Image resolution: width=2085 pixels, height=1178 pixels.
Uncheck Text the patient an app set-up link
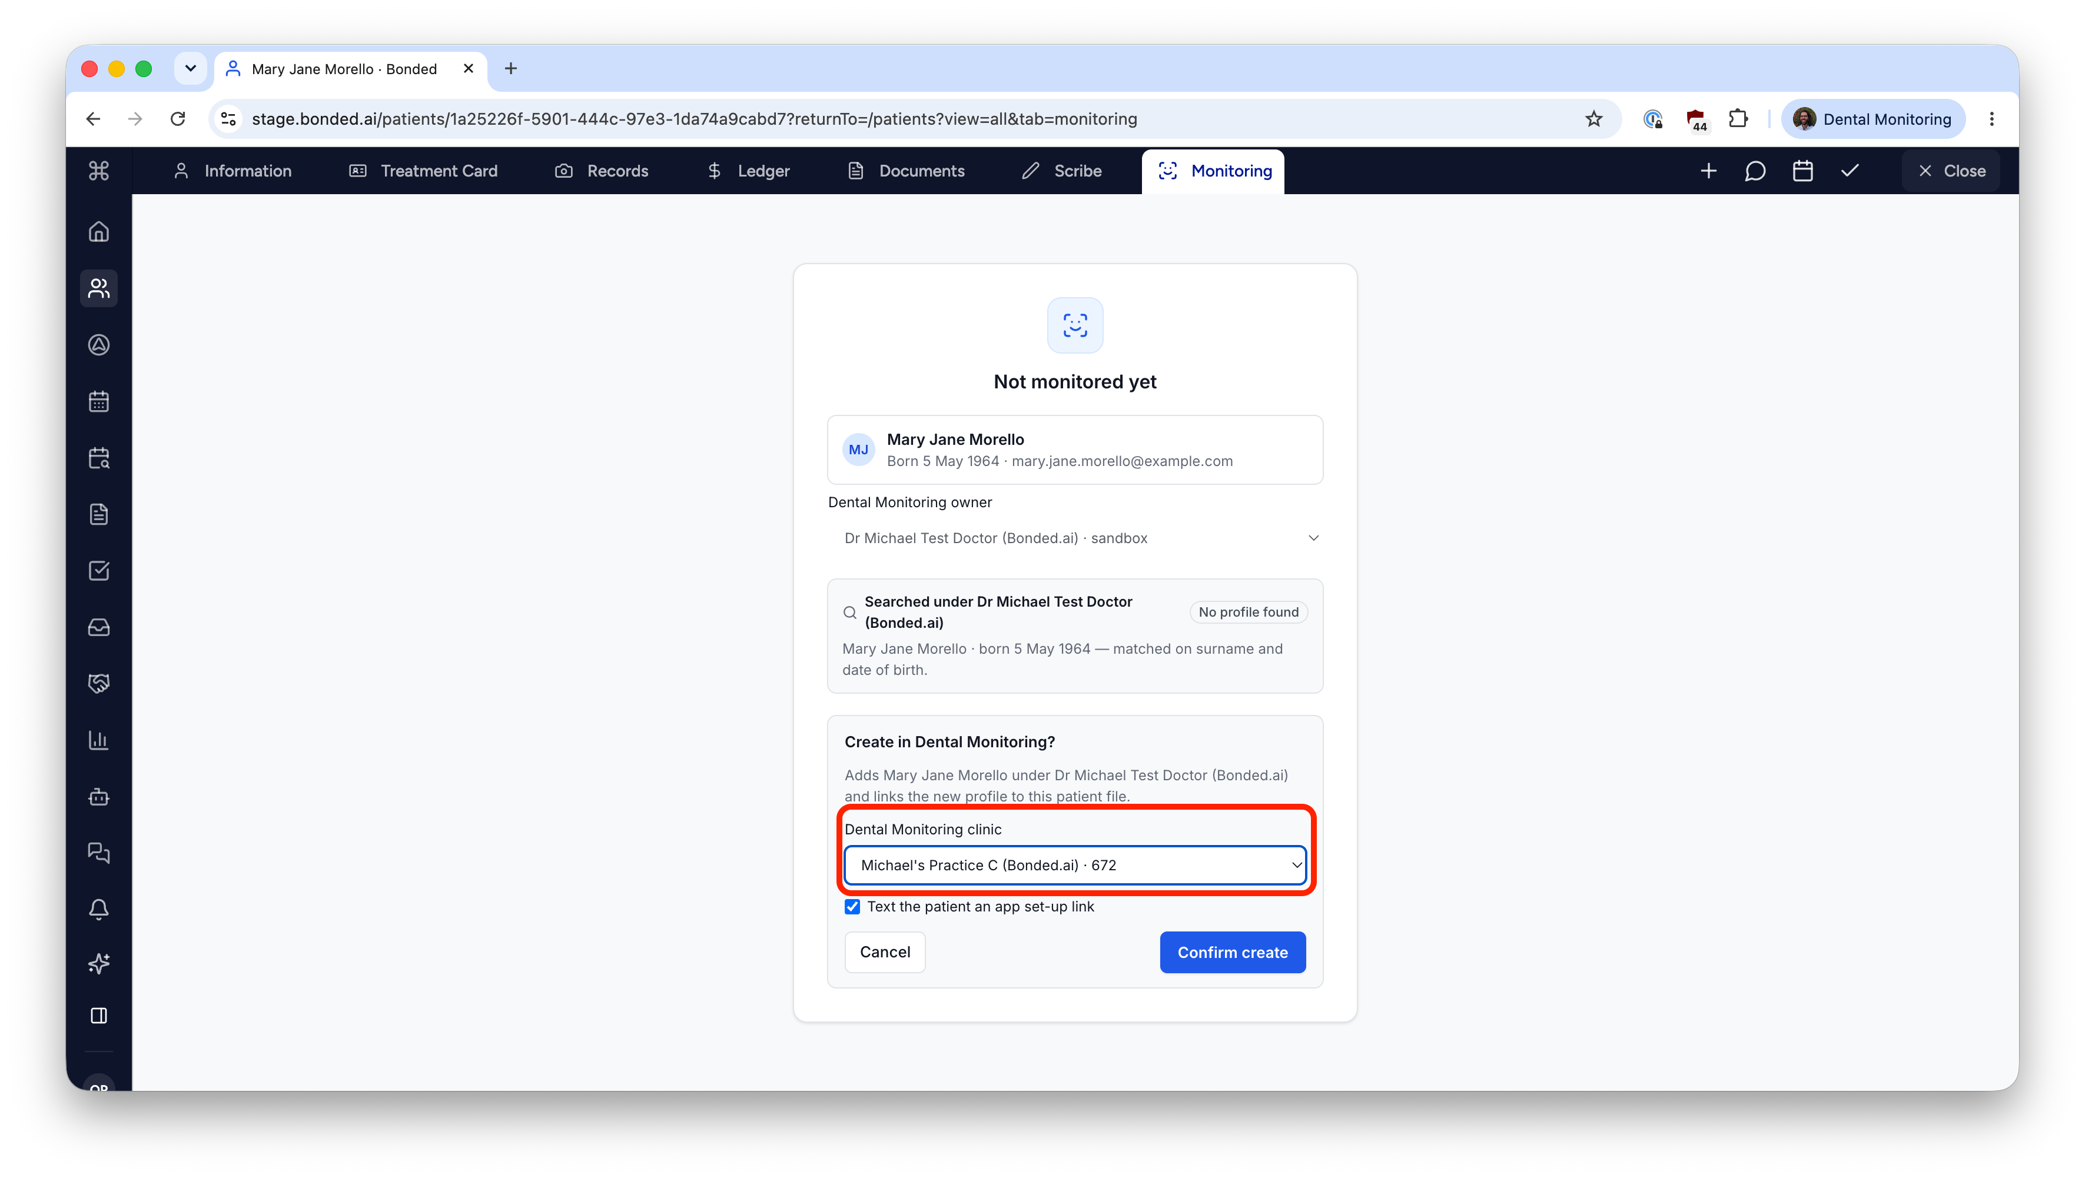852,907
